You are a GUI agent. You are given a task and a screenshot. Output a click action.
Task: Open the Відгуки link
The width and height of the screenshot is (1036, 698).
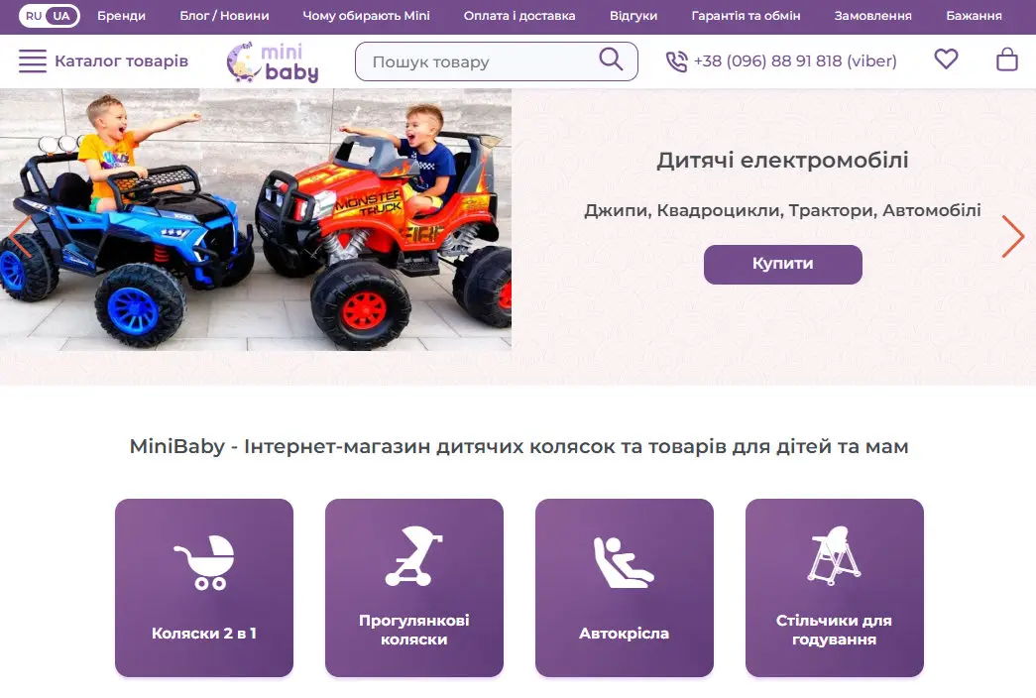pyautogui.click(x=633, y=16)
